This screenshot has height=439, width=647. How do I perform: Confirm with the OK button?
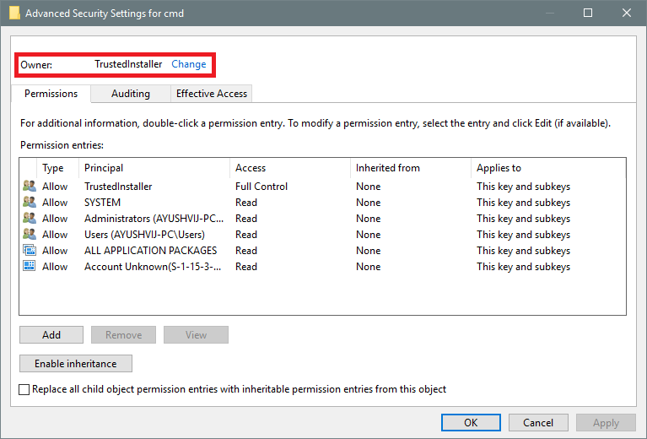tap(471, 423)
